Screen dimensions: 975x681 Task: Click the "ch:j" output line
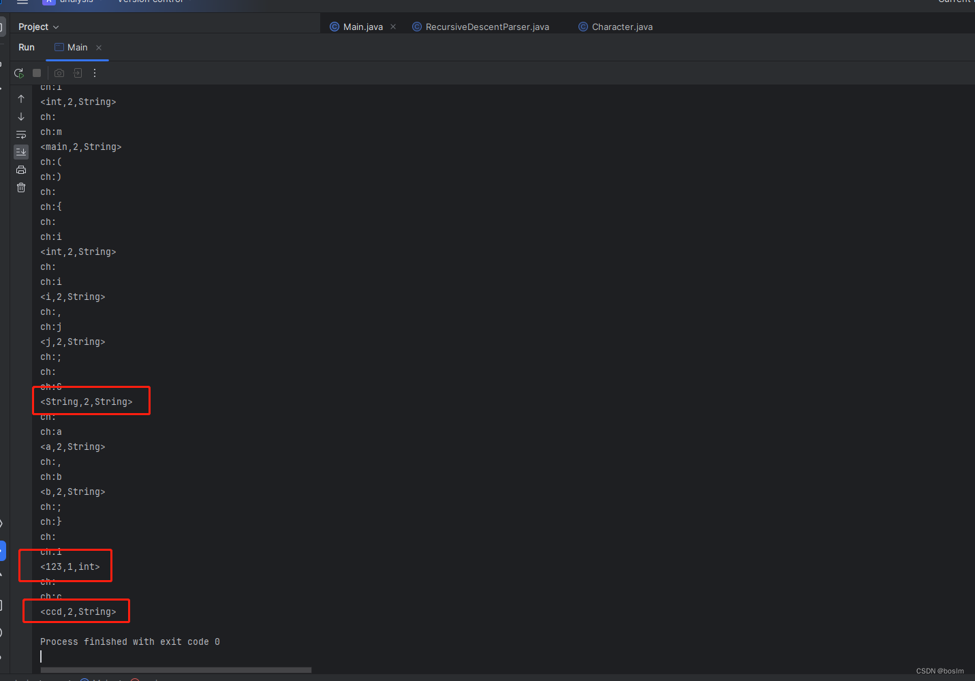(51, 327)
